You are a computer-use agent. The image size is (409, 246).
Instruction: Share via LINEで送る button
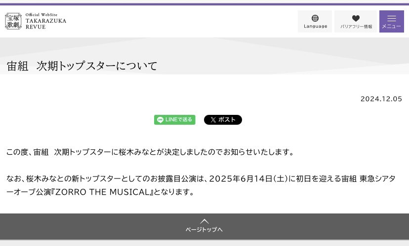click(x=174, y=120)
